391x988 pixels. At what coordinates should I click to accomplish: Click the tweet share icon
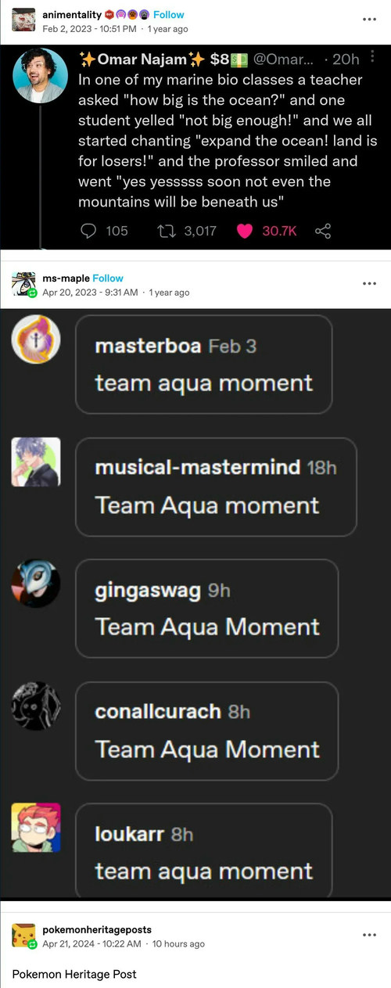[323, 231]
